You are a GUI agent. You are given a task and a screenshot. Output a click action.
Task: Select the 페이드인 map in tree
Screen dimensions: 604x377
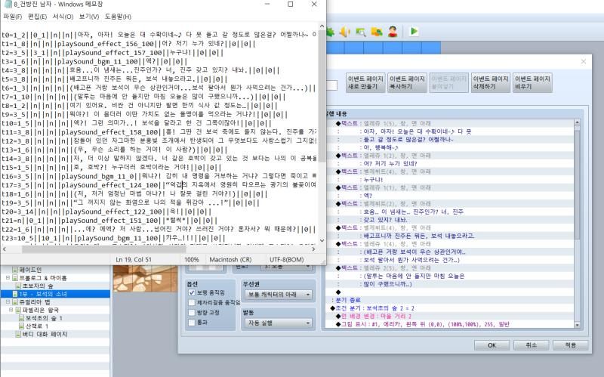[x=30, y=270]
